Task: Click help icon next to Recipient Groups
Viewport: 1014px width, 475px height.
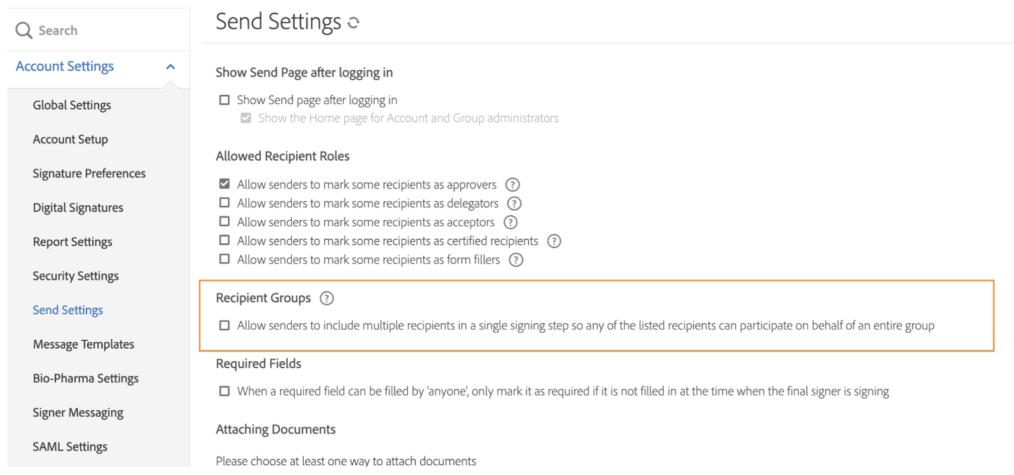Action: coord(326,298)
